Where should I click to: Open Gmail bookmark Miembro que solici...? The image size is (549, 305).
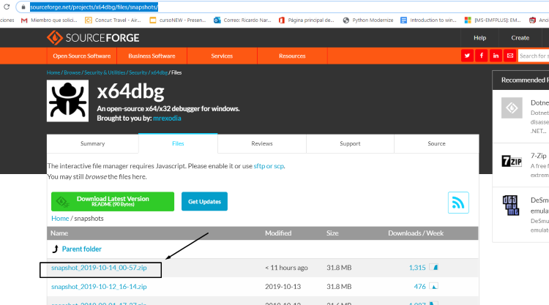[x=49, y=20]
